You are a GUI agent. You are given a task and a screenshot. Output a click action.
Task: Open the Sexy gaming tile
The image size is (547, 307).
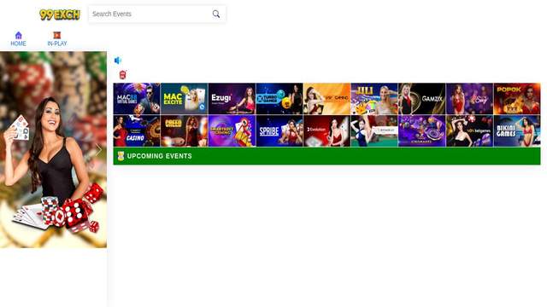point(469,99)
